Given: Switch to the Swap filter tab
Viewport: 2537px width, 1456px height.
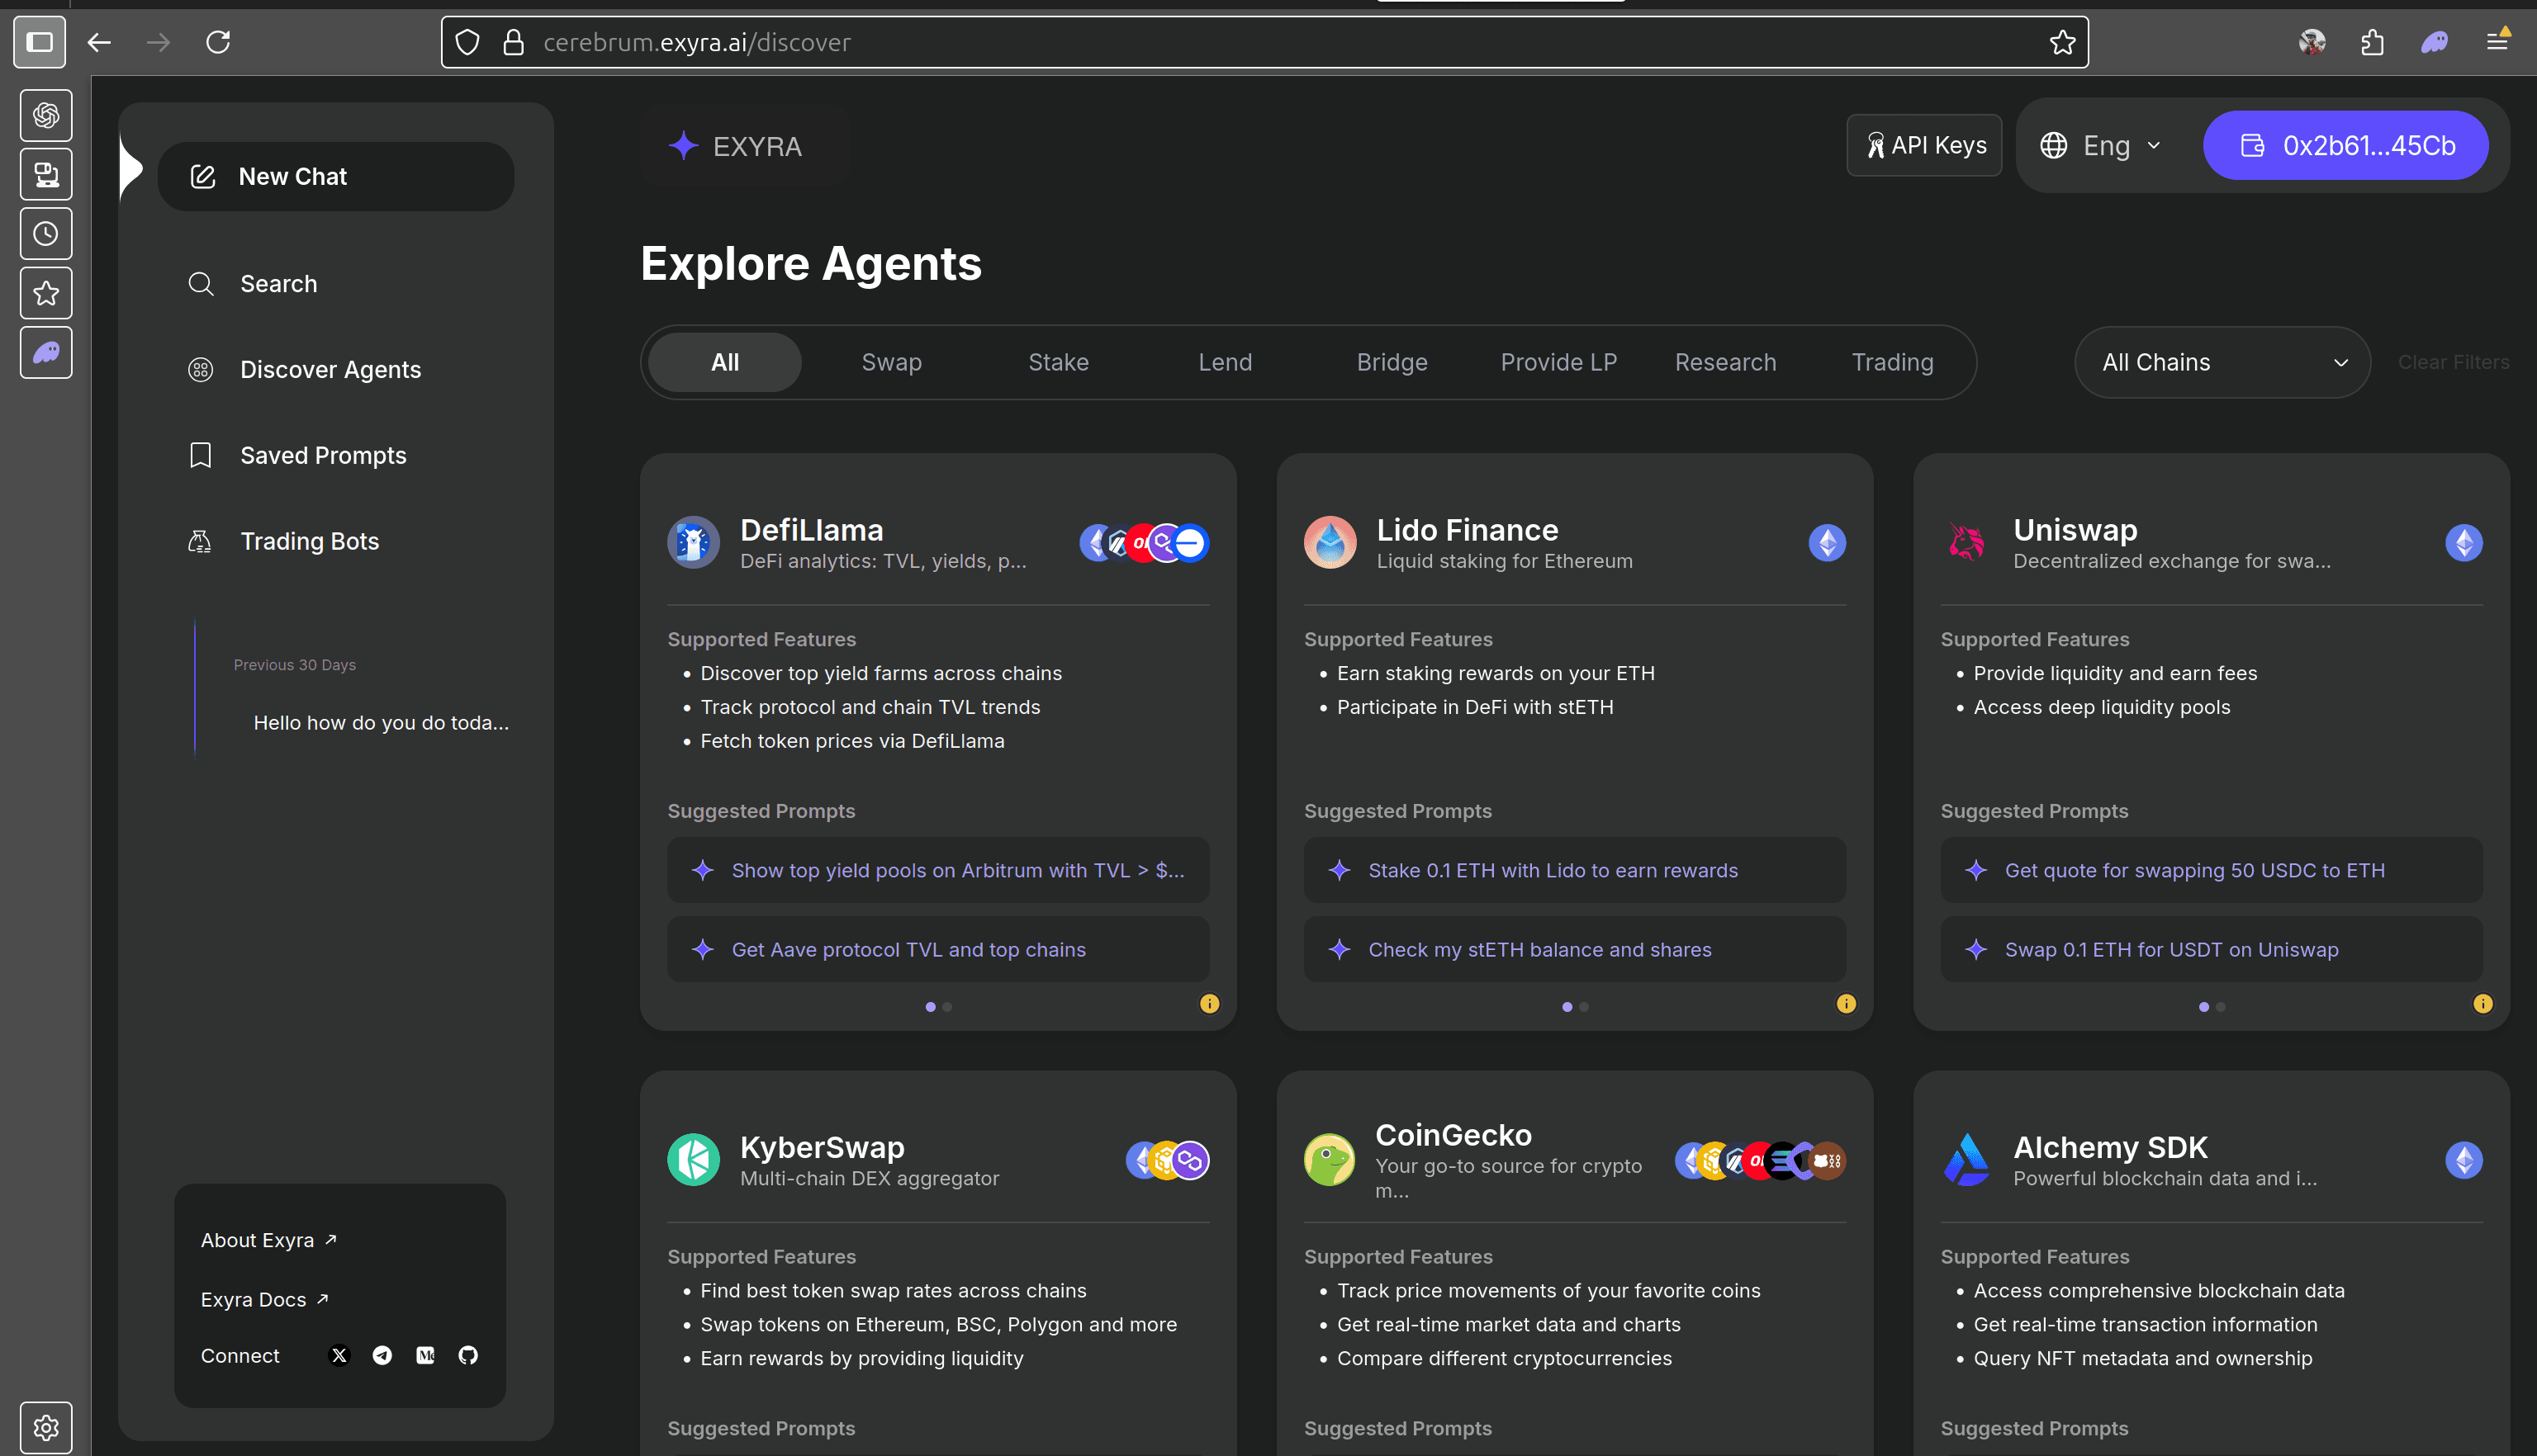Looking at the screenshot, I should click(x=890, y=362).
